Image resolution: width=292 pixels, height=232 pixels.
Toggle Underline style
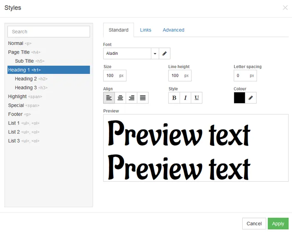pos(197,98)
